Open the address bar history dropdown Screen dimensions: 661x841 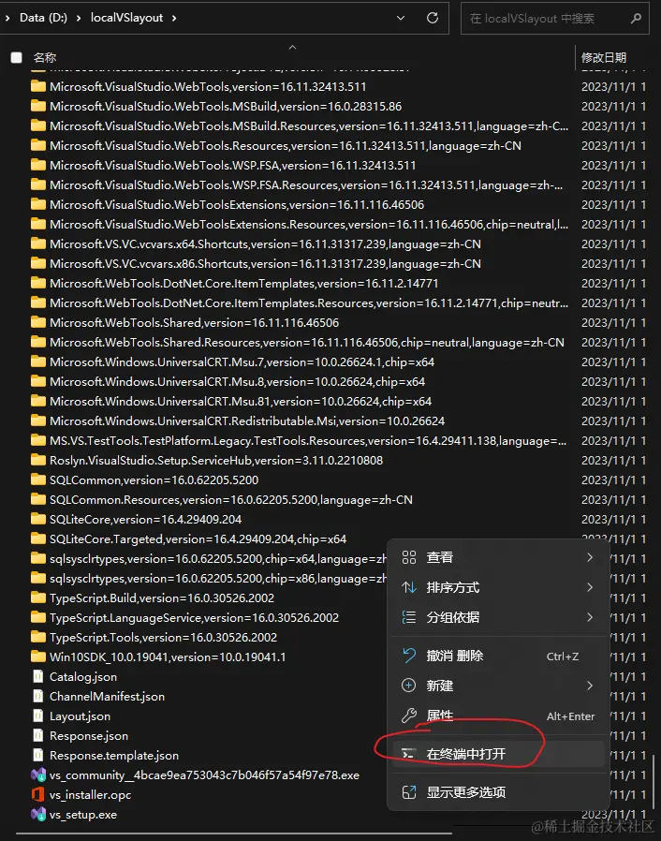401,18
